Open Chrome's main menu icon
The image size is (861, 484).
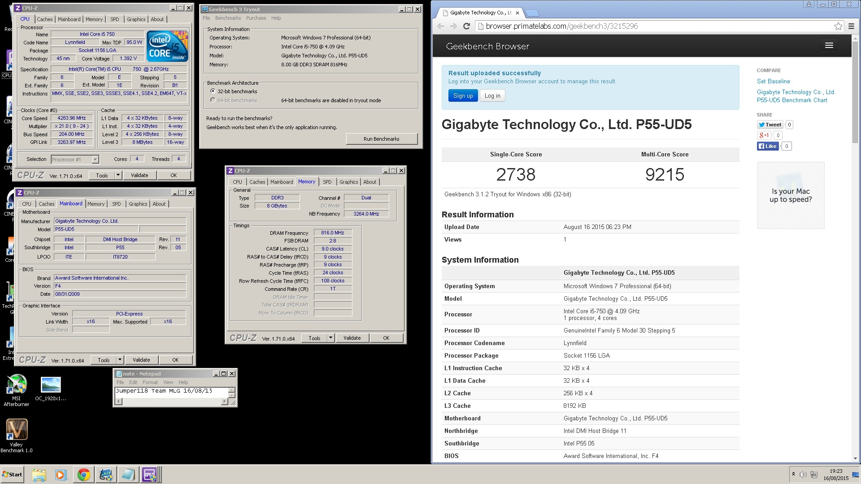coord(852,26)
